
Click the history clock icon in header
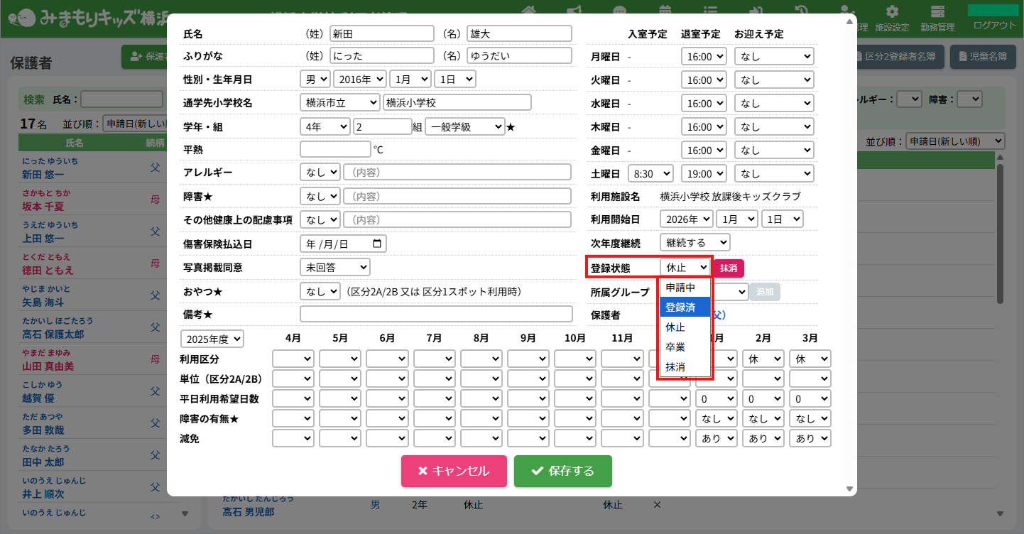802,10
